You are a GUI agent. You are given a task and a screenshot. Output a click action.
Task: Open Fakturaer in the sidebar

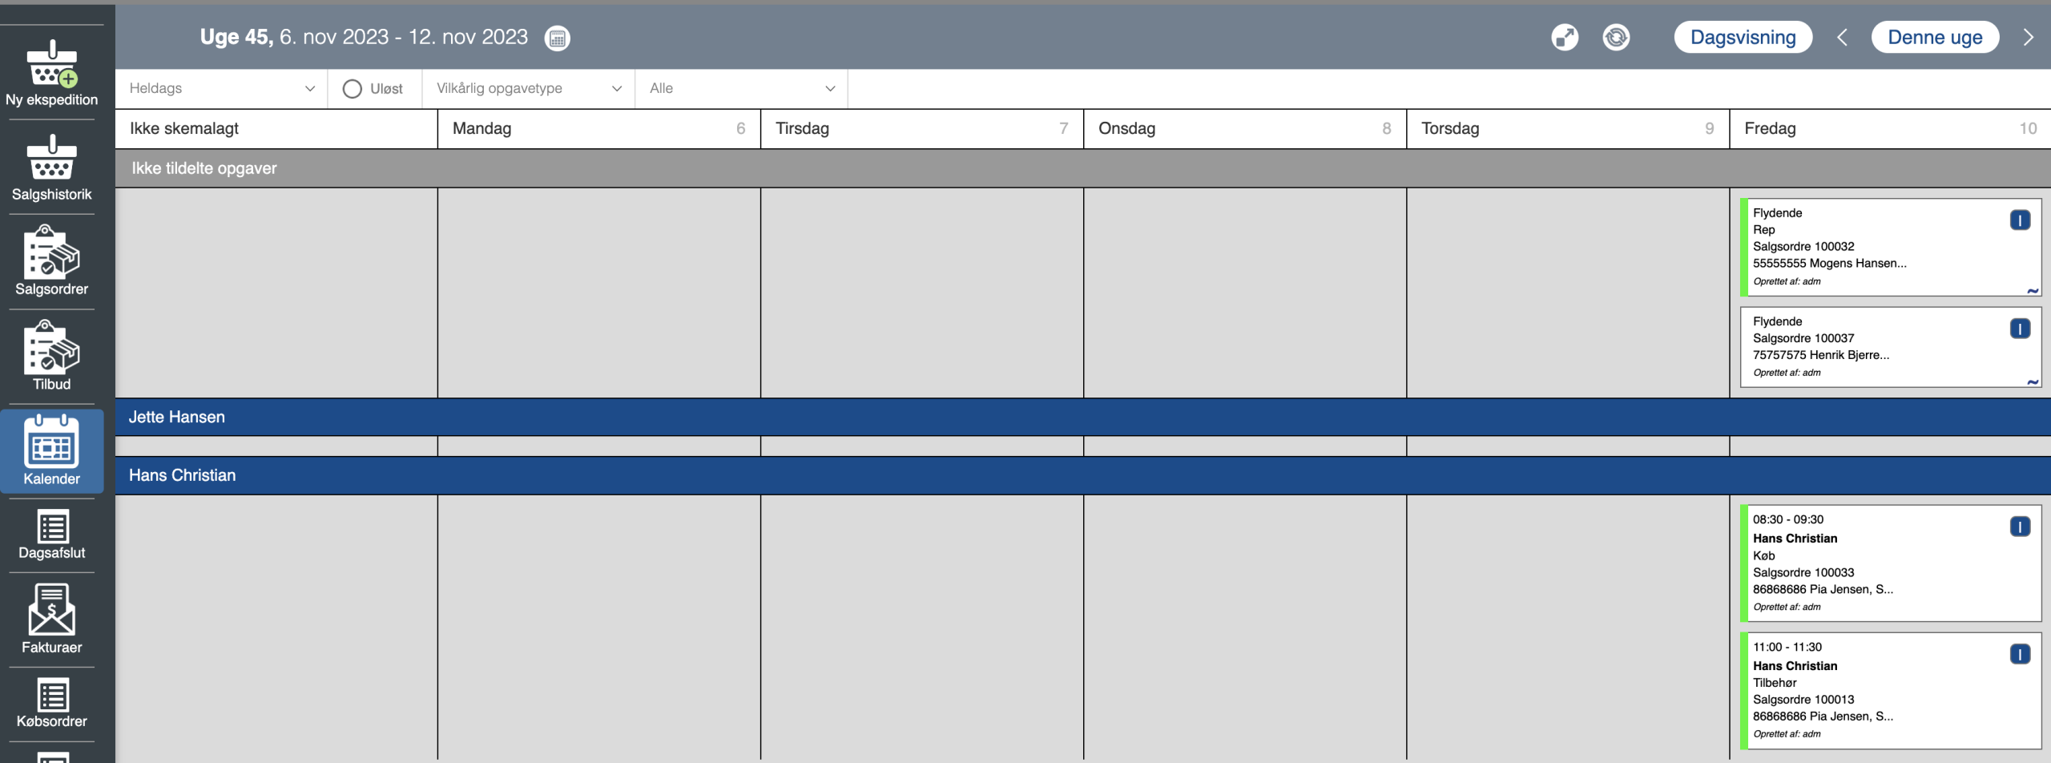(52, 619)
